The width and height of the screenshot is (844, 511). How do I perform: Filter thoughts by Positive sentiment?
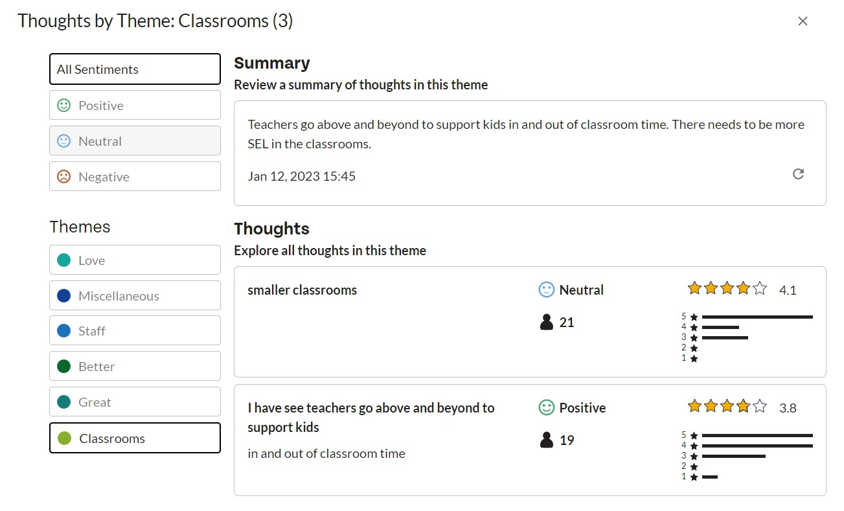pos(135,105)
